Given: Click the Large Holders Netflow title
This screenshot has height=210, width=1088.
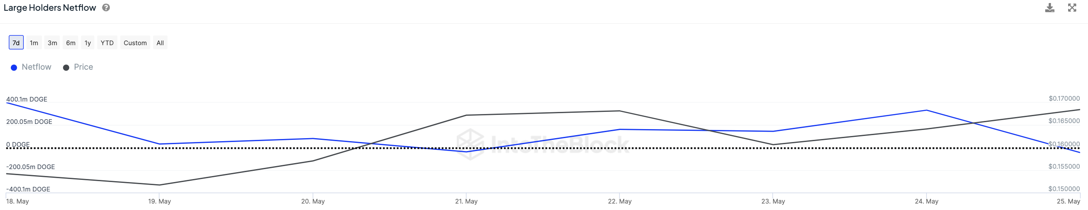Looking at the screenshot, I should click(x=50, y=8).
